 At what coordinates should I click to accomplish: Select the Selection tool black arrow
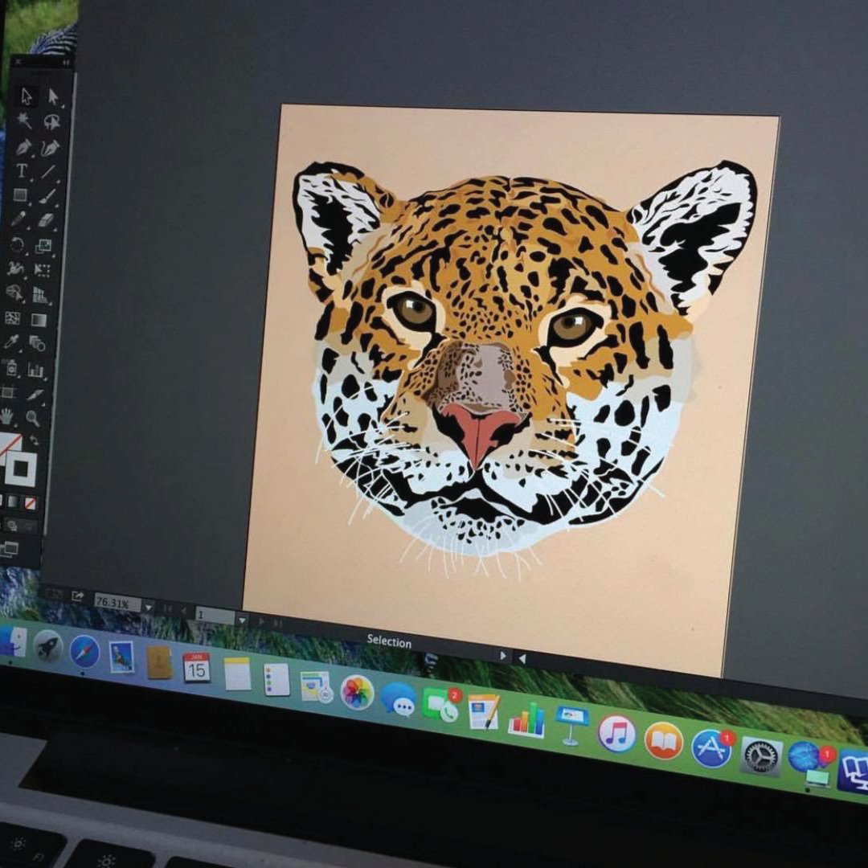(26, 96)
